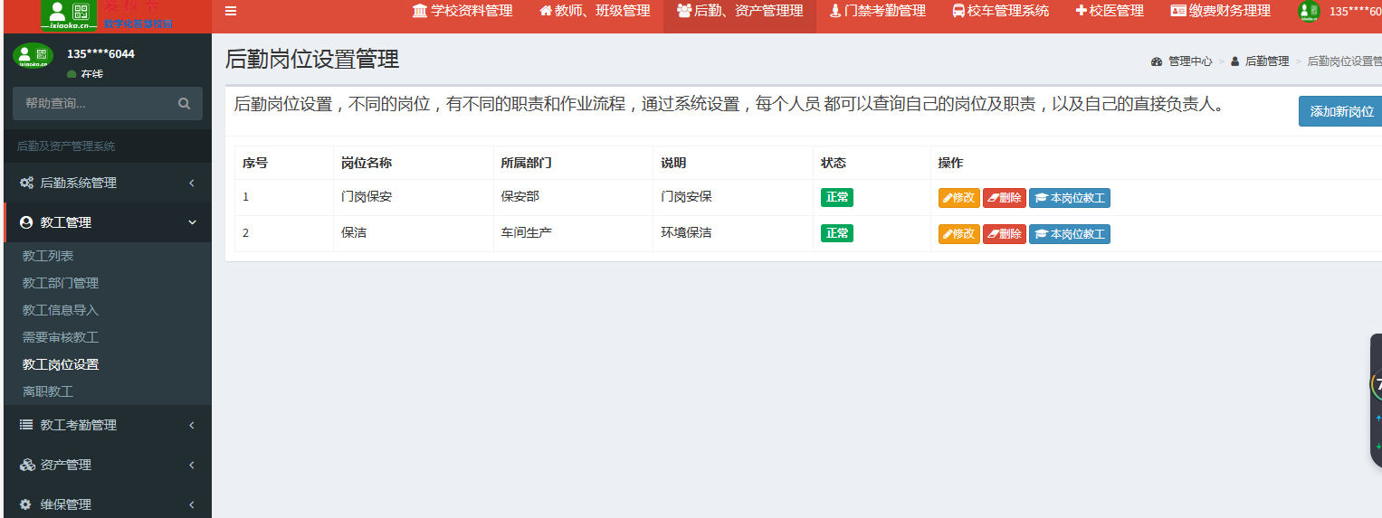Click the 维保管理 gear icon
1382x518 pixels.
(25, 504)
